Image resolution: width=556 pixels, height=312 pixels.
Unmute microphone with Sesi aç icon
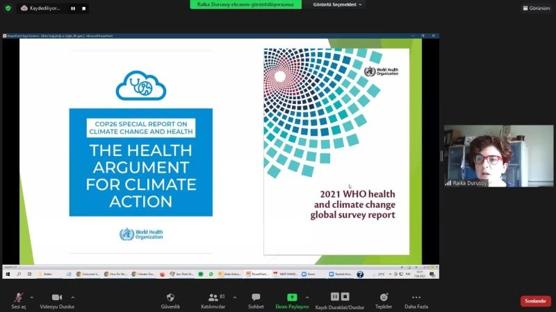[19, 297]
